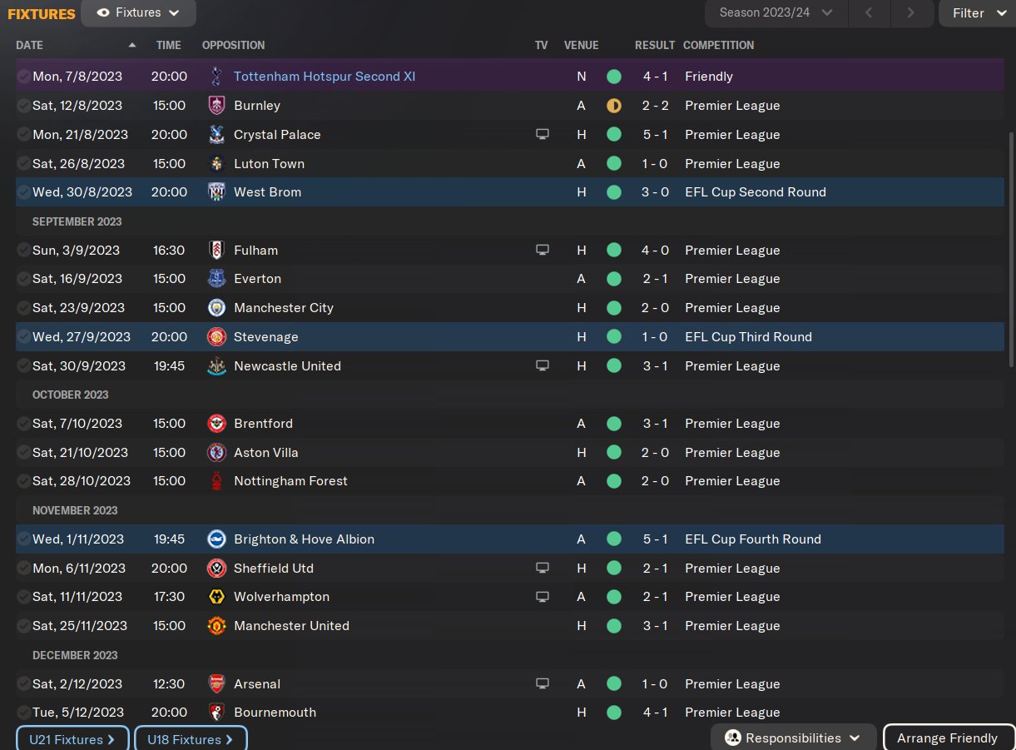Click the Wolverhampton badge icon
The width and height of the screenshot is (1016, 750).
216,597
